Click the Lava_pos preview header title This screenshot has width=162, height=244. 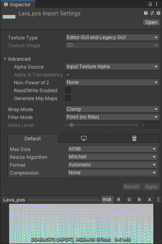pyautogui.click(x=14, y=200)
